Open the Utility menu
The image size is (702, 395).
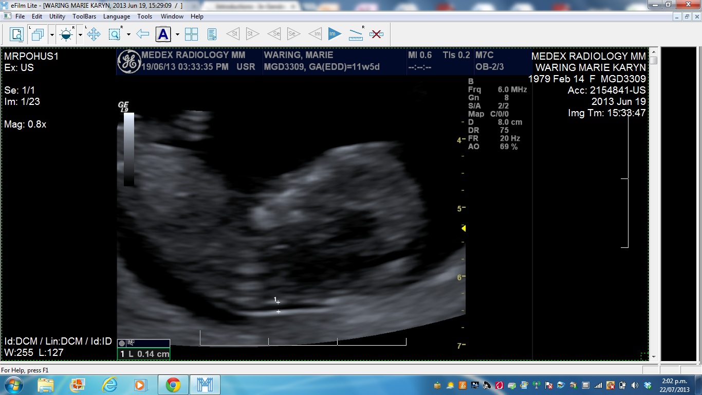[57, 16]
